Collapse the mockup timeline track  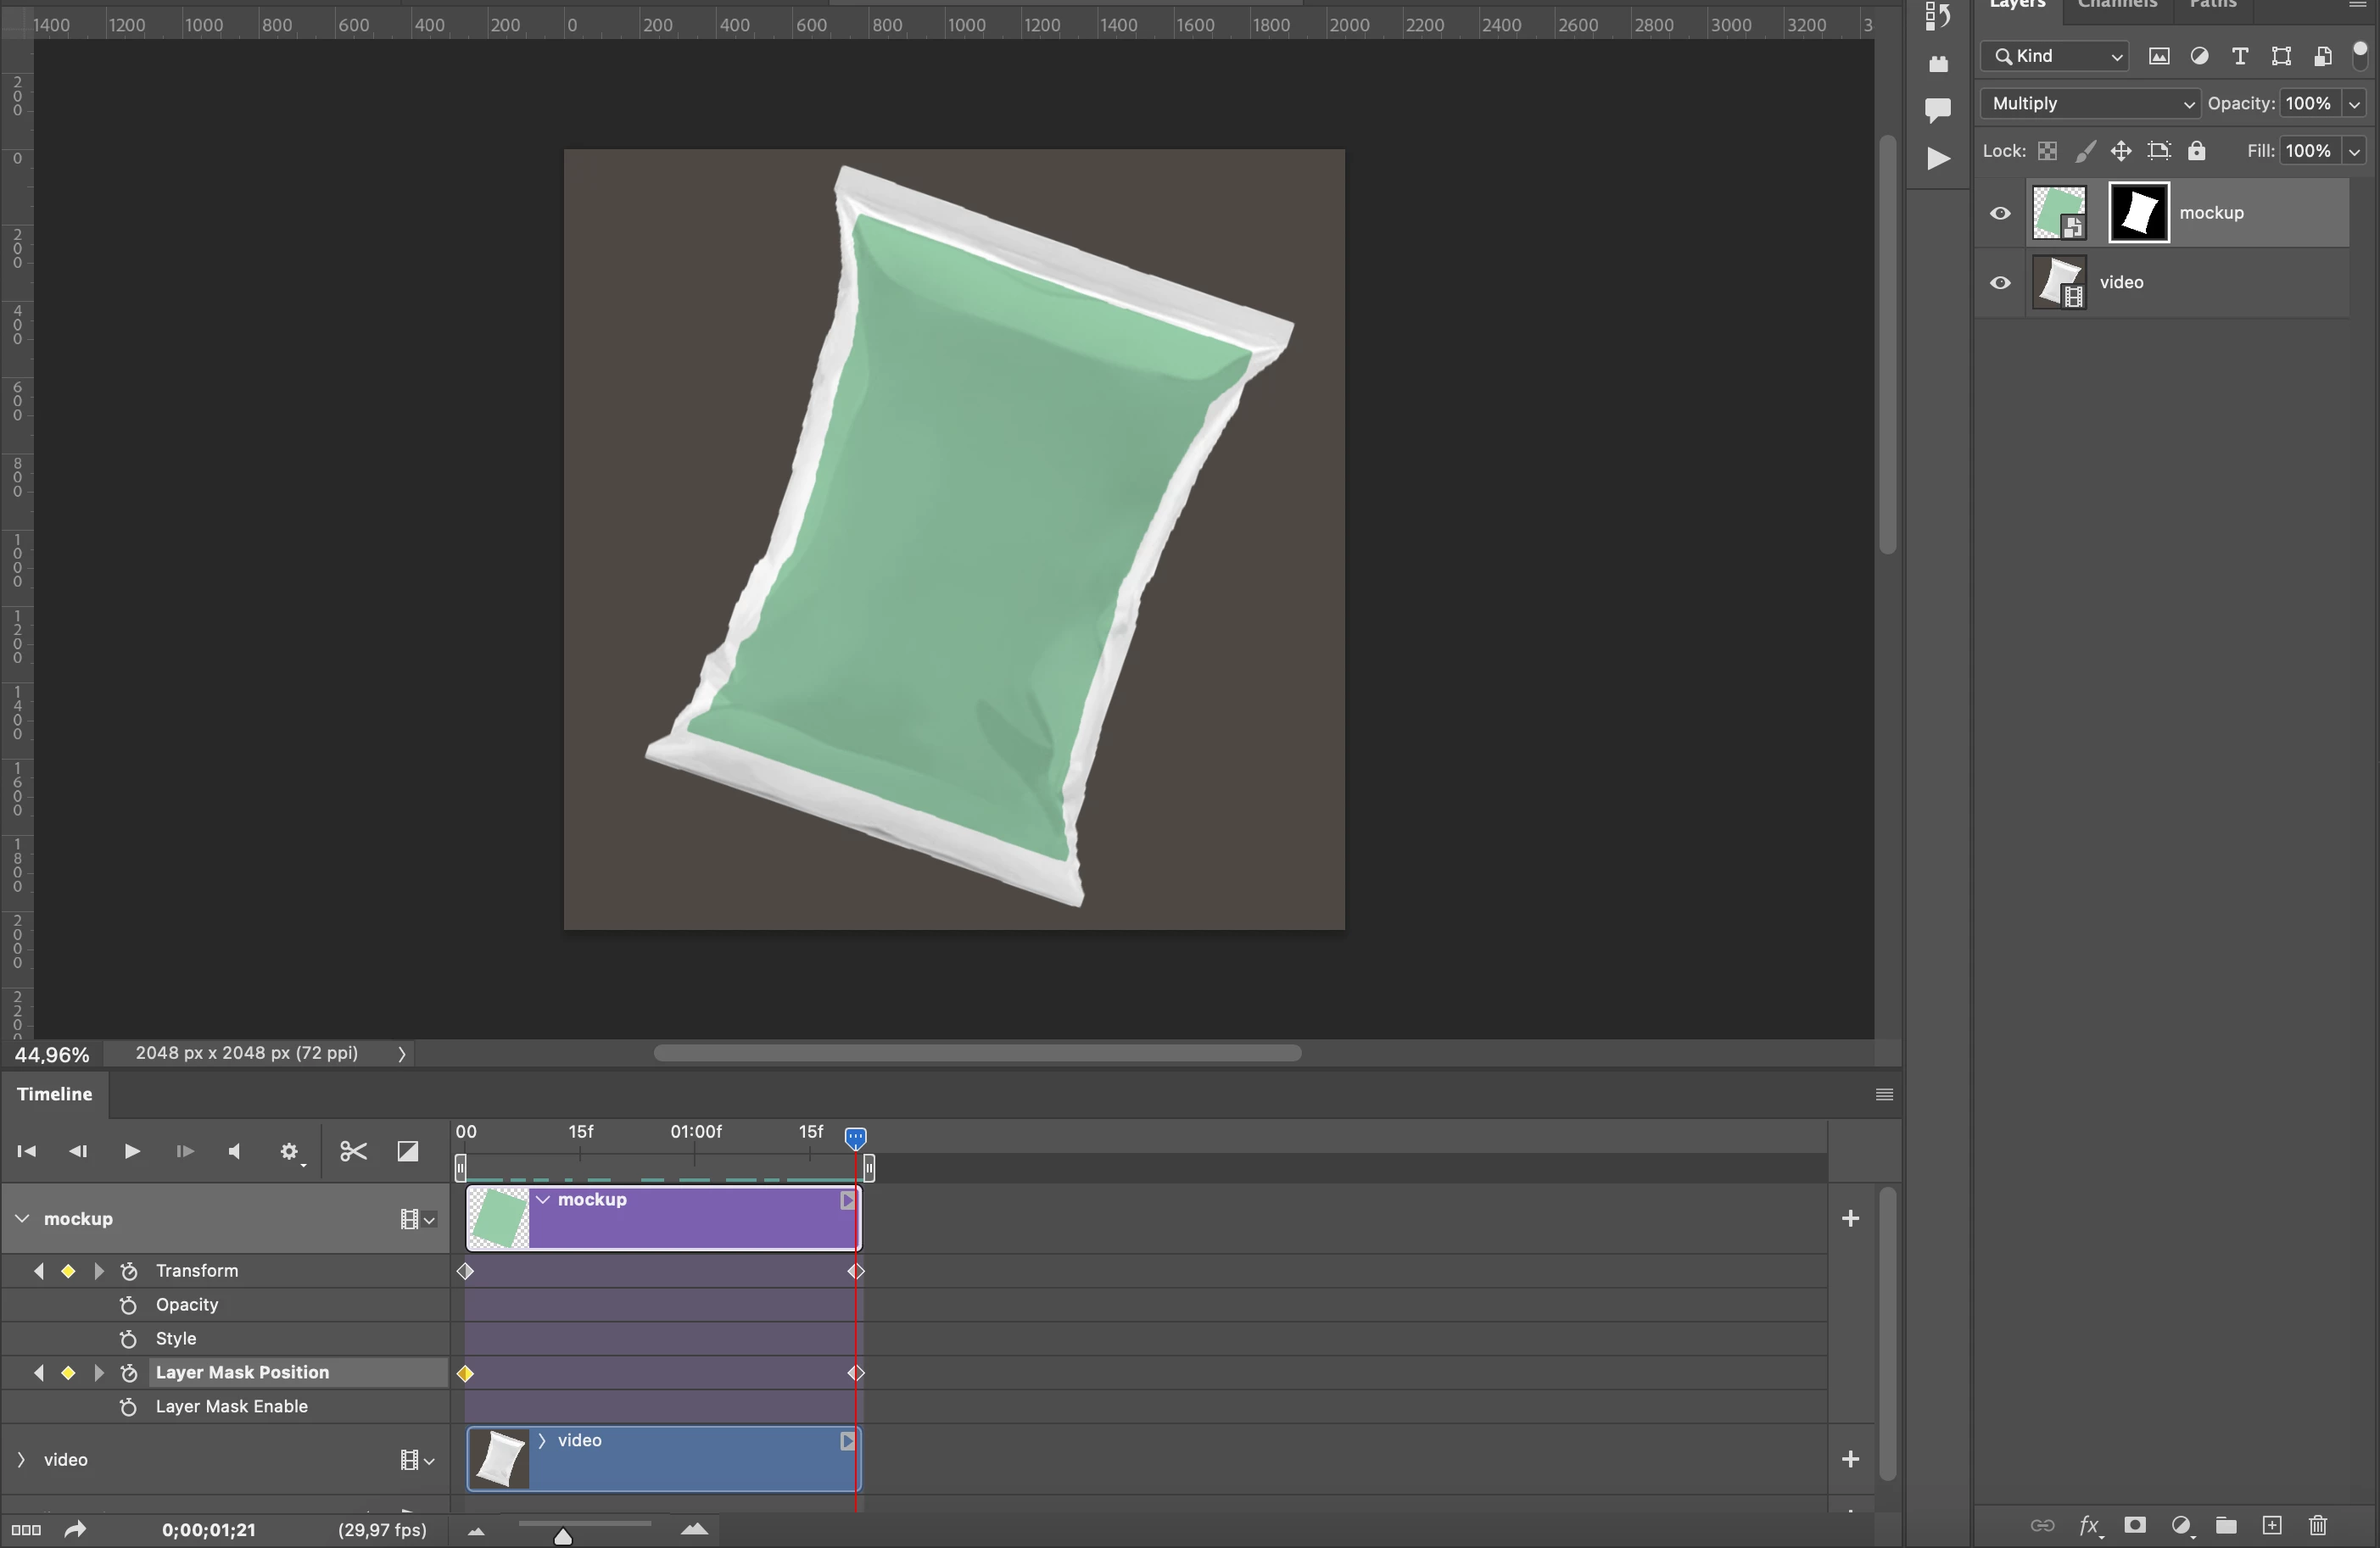point(22,1218)
